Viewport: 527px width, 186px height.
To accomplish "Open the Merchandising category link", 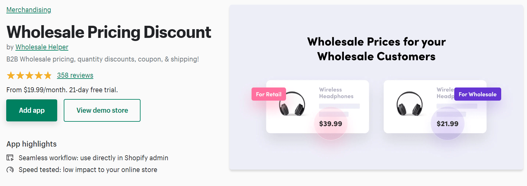I will [x=29, y=10].
